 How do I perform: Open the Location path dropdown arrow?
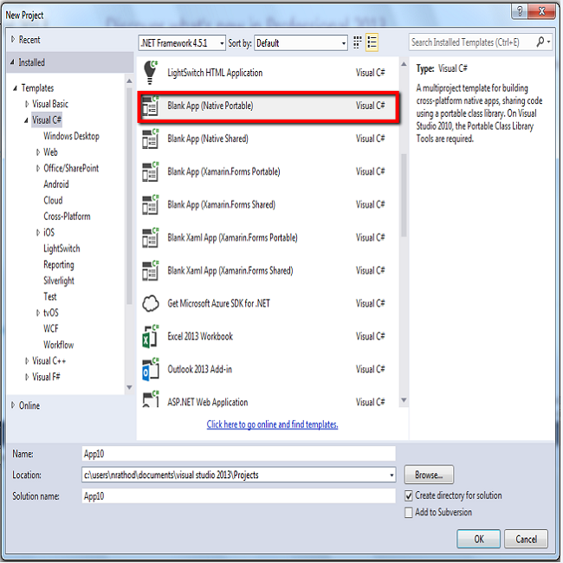click(x=392, y=476)
